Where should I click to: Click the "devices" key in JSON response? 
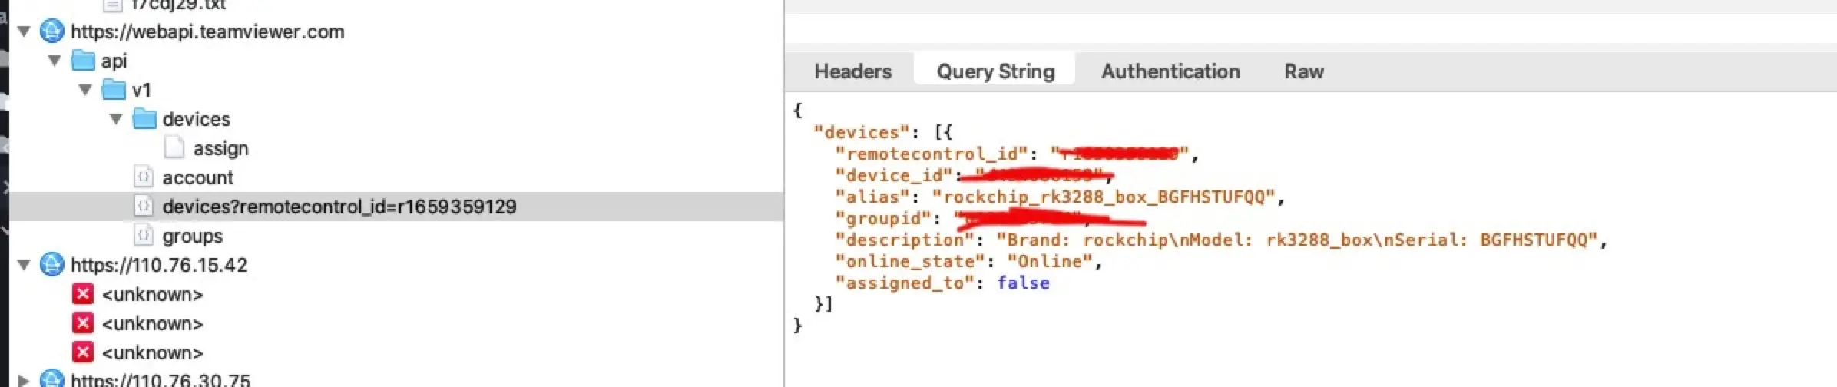pyautogui.click(x=862, y=132)
